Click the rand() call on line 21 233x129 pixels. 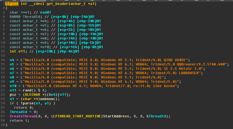click(29, 90)
